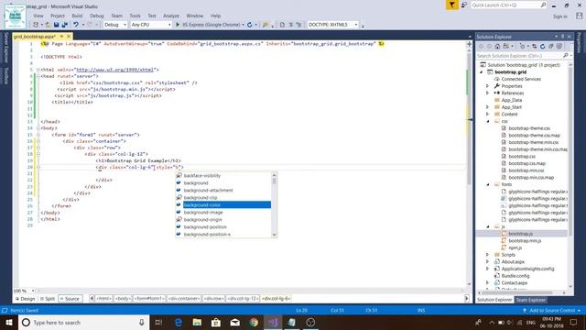Pin the Solution Explorer panel
The image size is (586, 330).
click(562, 37)
